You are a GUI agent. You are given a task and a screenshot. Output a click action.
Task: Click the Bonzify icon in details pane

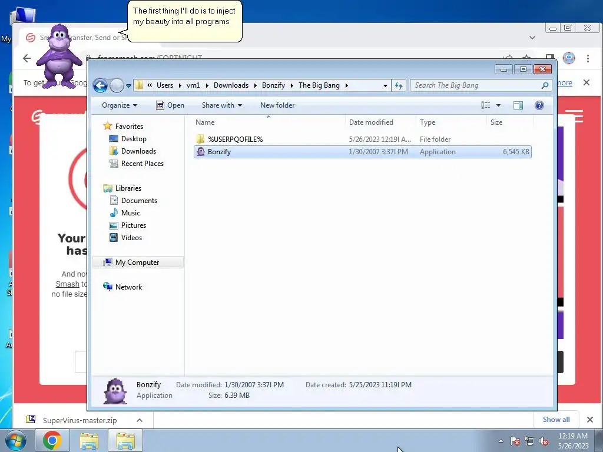[x=115, y=391]
